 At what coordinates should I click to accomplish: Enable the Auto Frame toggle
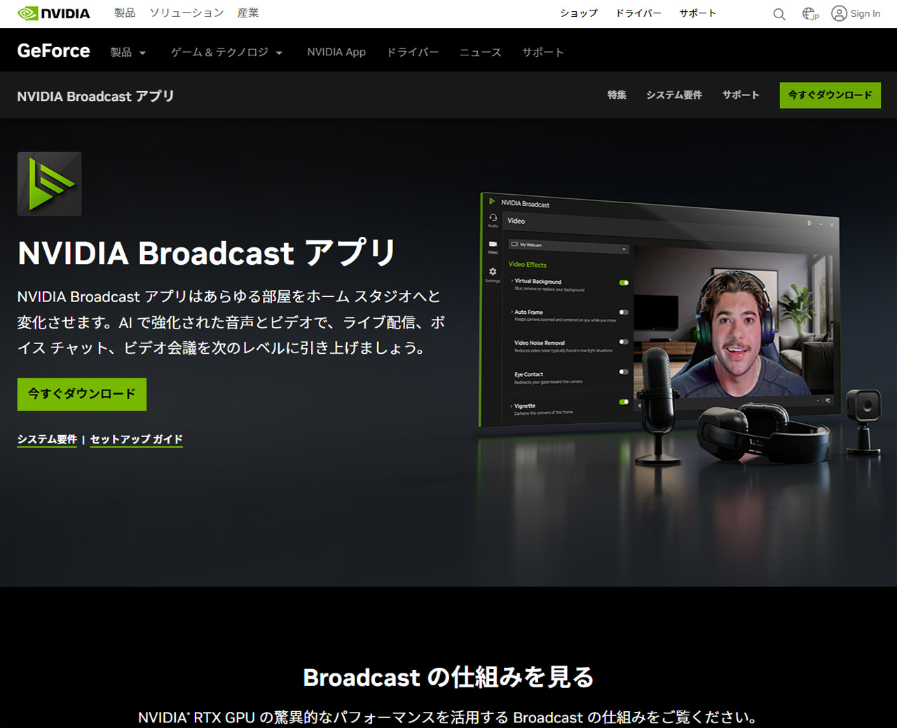624,312
